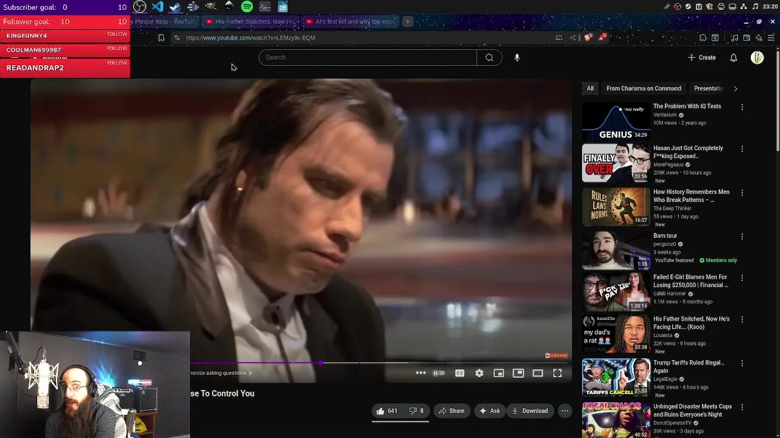
Task: Open options for Hasan Just Got Completely video
Action: tap(742, 149)
